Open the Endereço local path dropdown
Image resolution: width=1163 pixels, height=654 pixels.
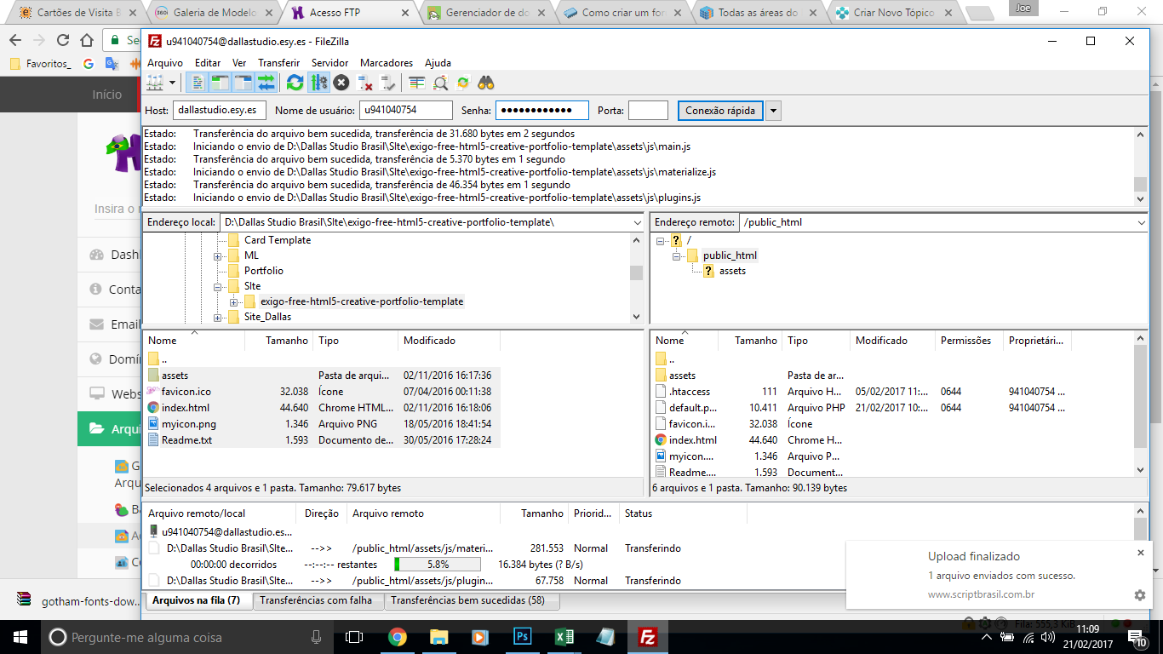pos(638,222)
